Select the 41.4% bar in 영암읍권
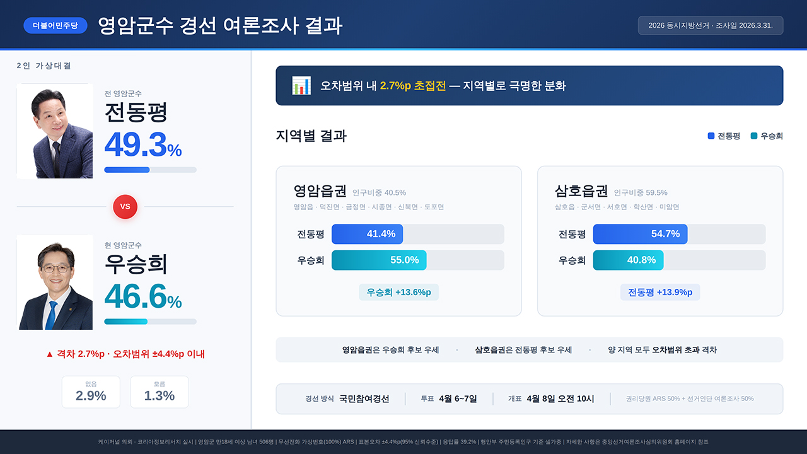 tap(368, 234)
